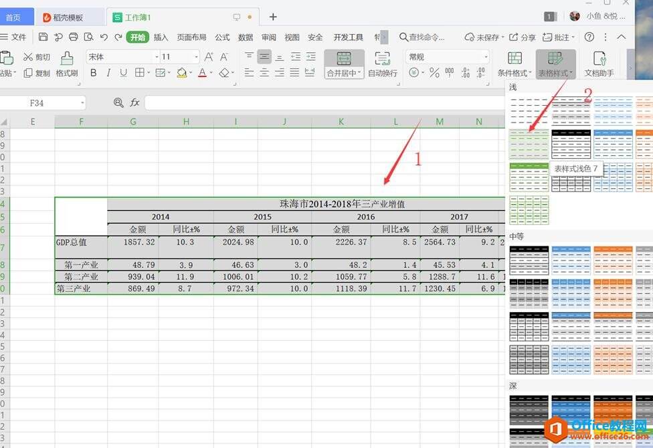Screen dimensions: 653x448
Task: Align text right in the cell
Action: 280,73
